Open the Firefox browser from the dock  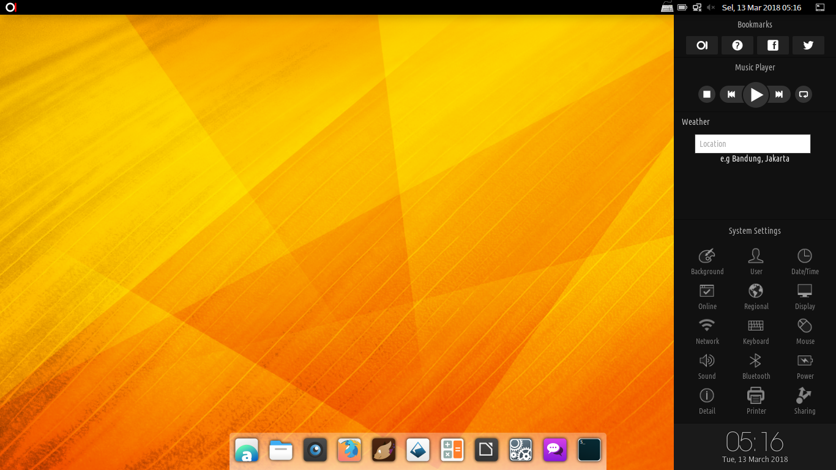(x=349, y=450)
